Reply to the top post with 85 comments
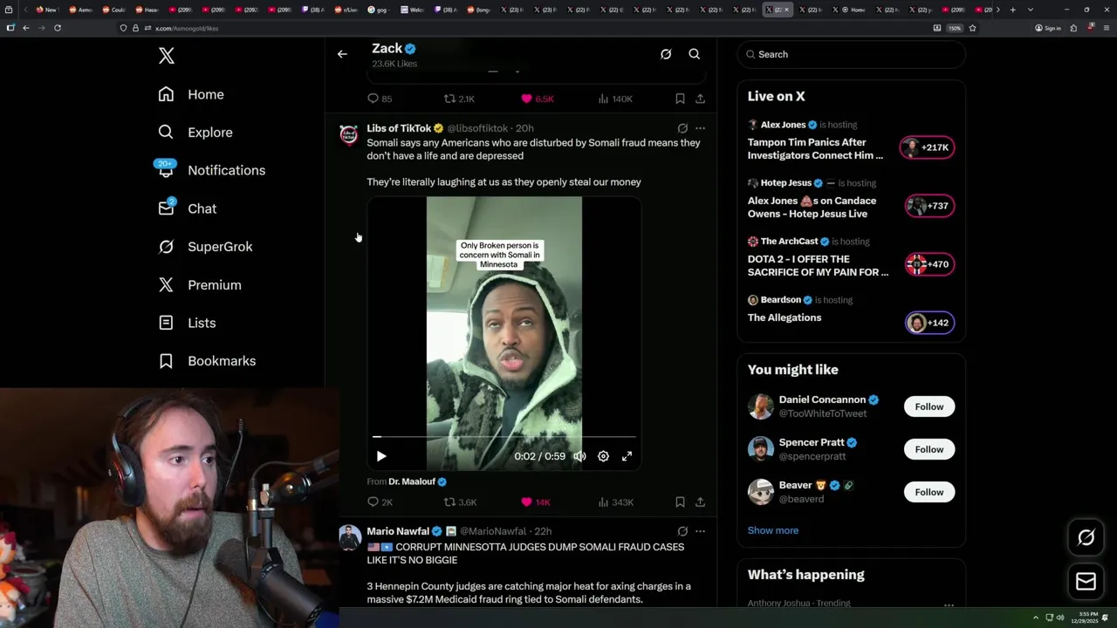1117x628 pixels. [x=380, y=99]
